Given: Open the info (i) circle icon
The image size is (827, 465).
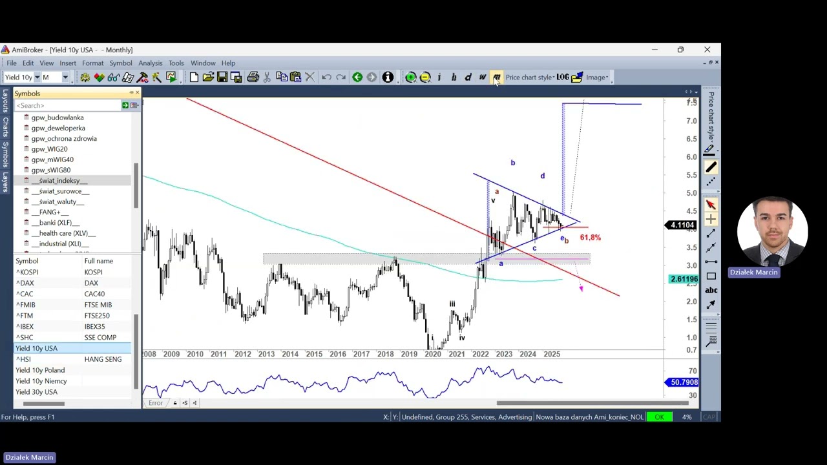Looking at the screenshot, I should tap(388, 77).
